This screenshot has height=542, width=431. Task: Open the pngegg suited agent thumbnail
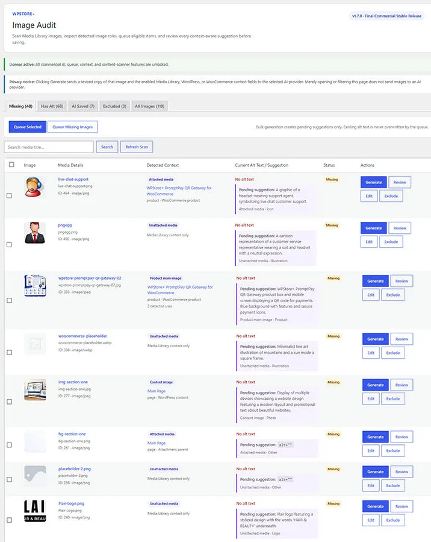click(x=35, y=233)
